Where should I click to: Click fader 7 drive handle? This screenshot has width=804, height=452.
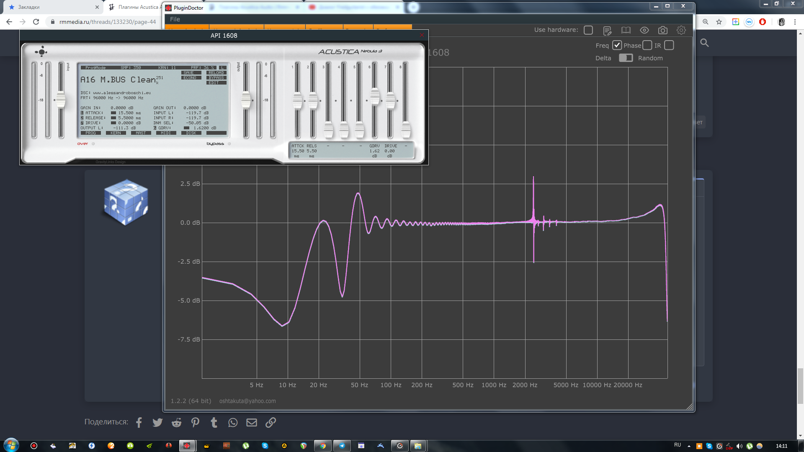390,100
